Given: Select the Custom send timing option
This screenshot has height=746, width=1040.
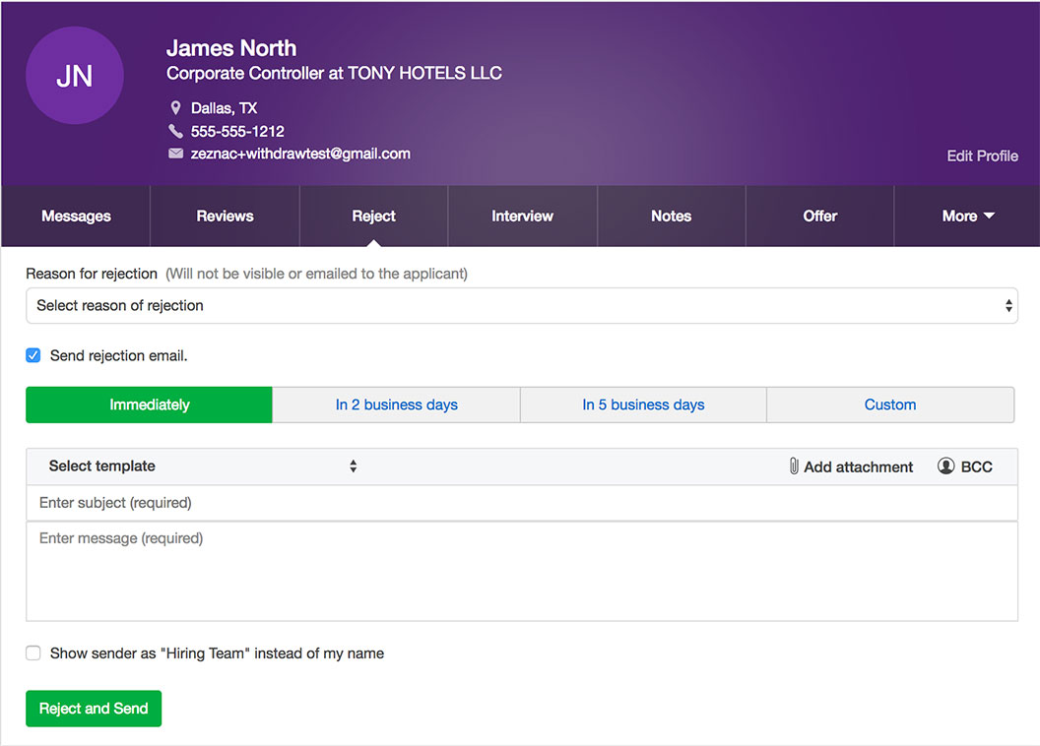Looking at the screenshot, I should pos(889,404).
